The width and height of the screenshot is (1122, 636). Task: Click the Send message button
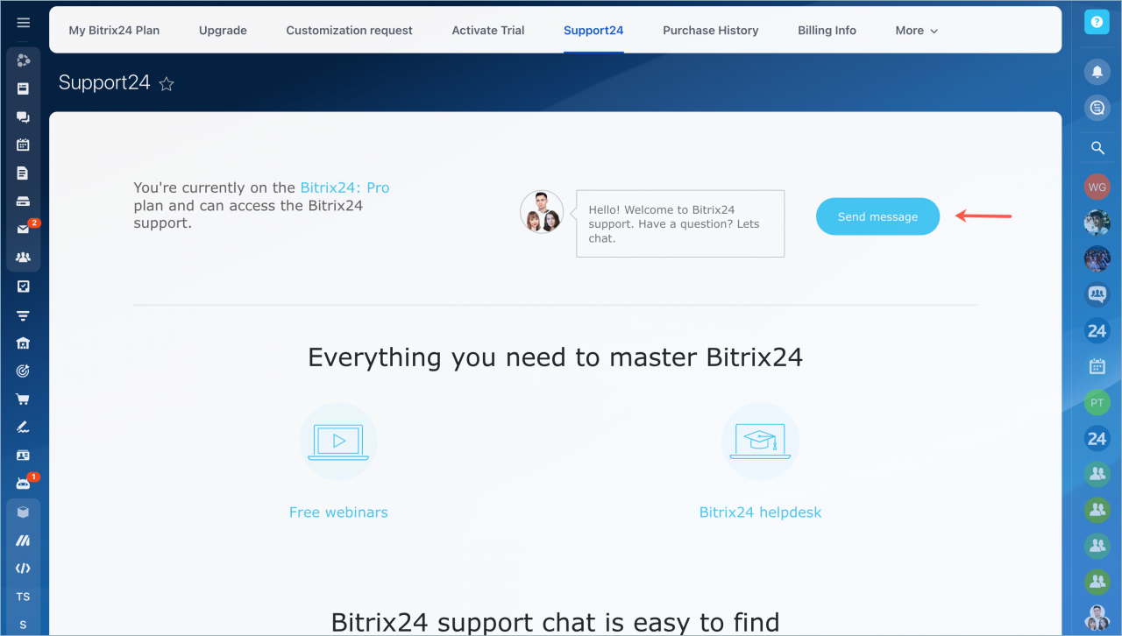coord(877,216)
